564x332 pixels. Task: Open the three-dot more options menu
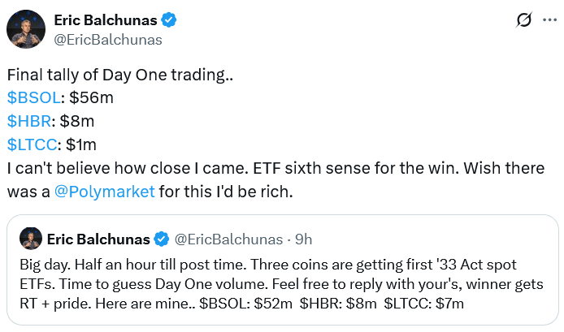[549, 21]
